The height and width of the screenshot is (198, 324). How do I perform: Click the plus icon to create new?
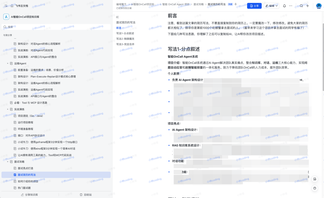[x=307, y=6]
